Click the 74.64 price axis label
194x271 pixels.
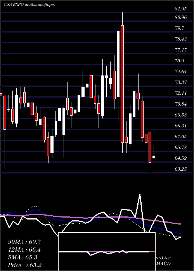[181, 72]
